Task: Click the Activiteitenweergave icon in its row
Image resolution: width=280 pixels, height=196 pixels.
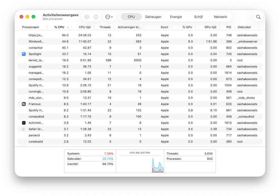Action: [x=24, y=123]
